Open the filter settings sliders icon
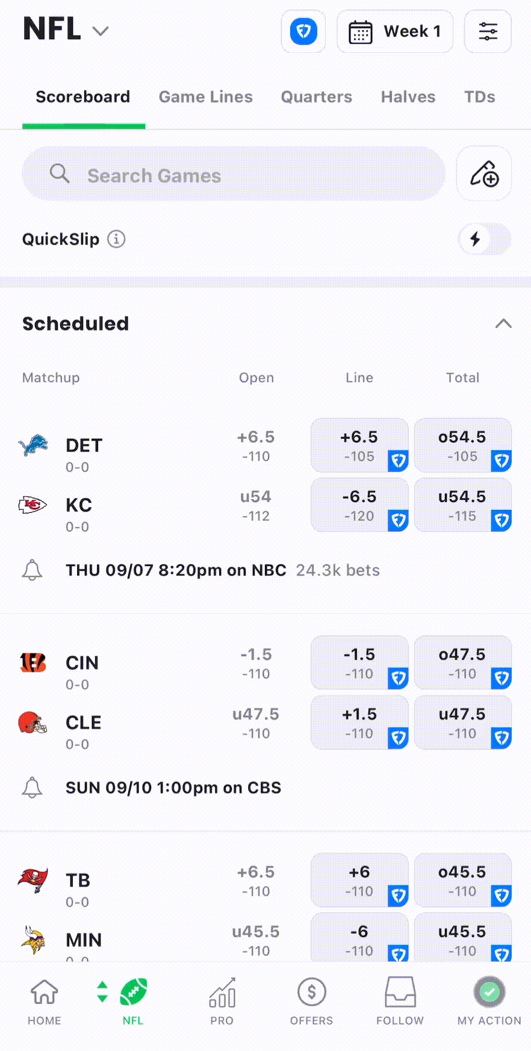The width and height of the screenshot is (531, 1051). [x=488, y=31]
